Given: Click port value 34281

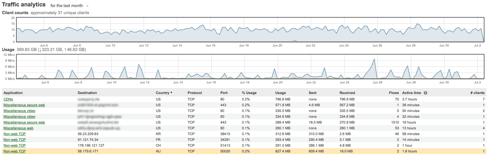Looking at the screenshot, I should click(x=225, y=140).
